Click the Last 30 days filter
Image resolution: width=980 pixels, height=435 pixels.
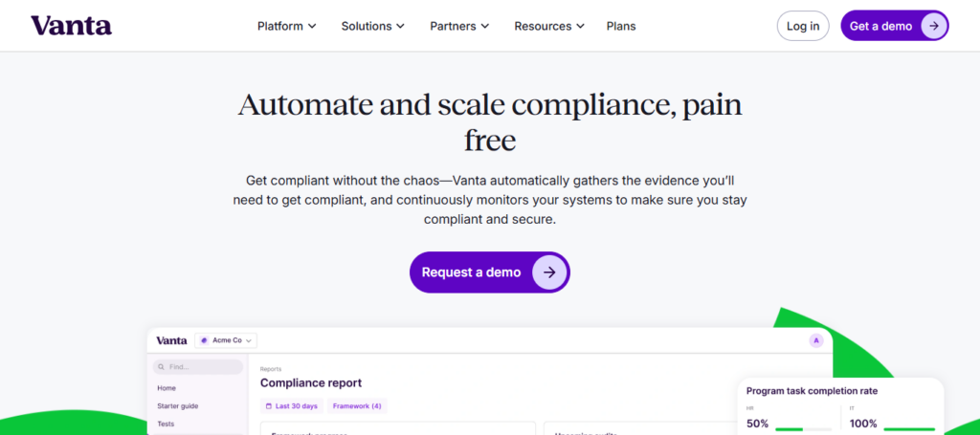point(291,406)
